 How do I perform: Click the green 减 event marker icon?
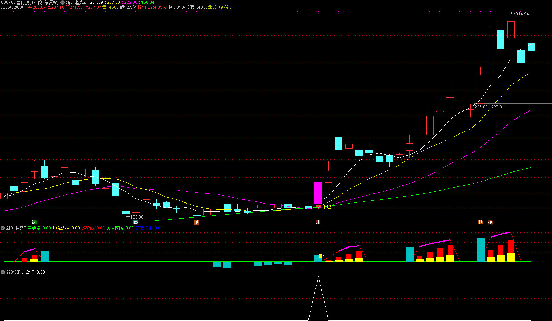(x=34, y=222)
